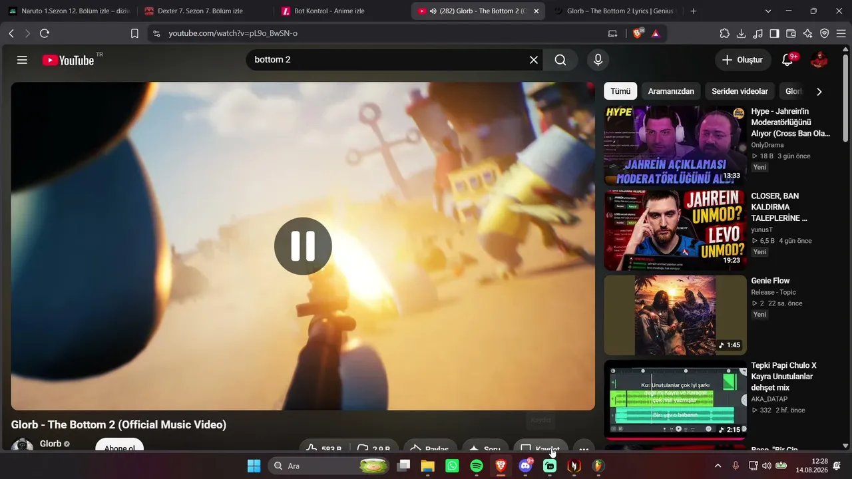852x479 pixels.
Task: Bookmark this page
Action: [x=134, y=33]
